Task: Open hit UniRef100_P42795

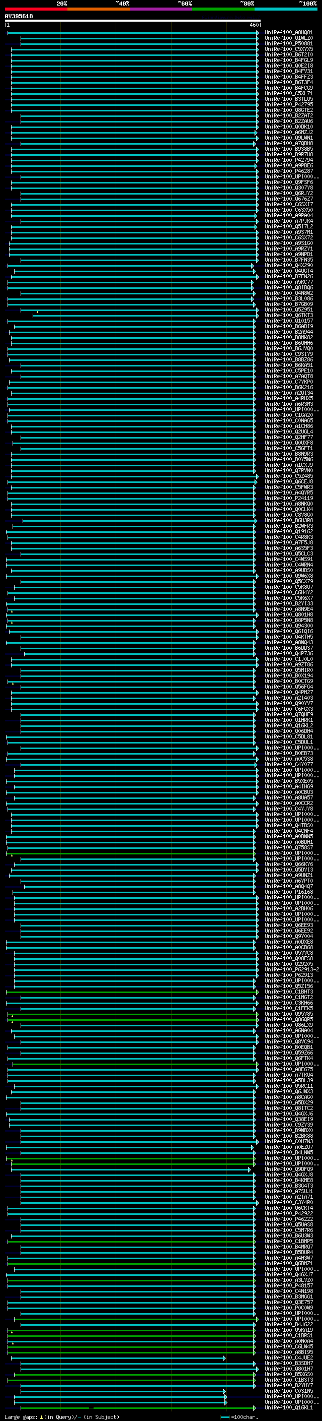Action: (288, 104)
